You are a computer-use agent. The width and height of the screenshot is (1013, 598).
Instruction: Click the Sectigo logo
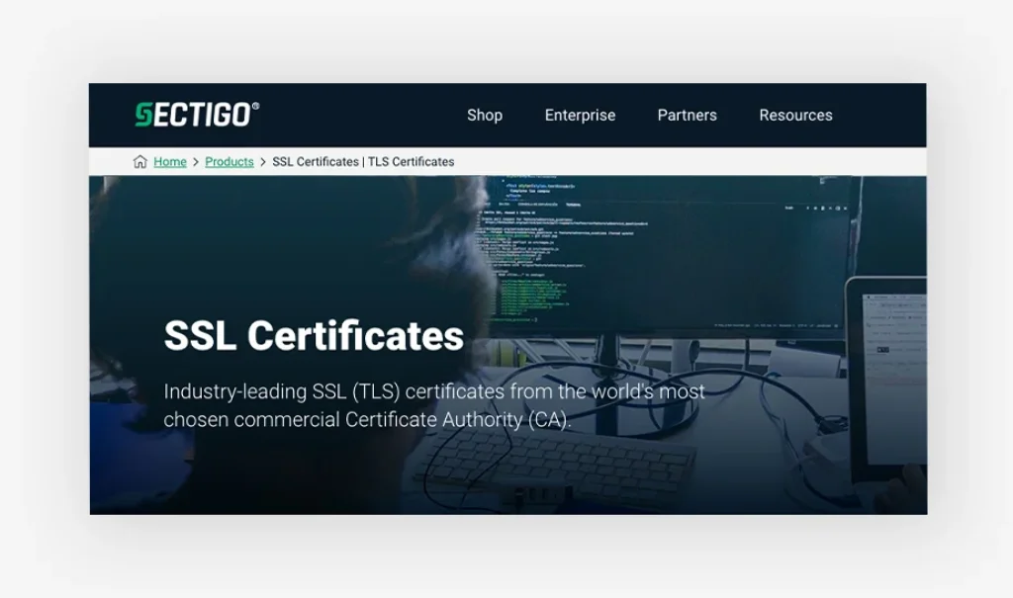(x=194, y=115)
